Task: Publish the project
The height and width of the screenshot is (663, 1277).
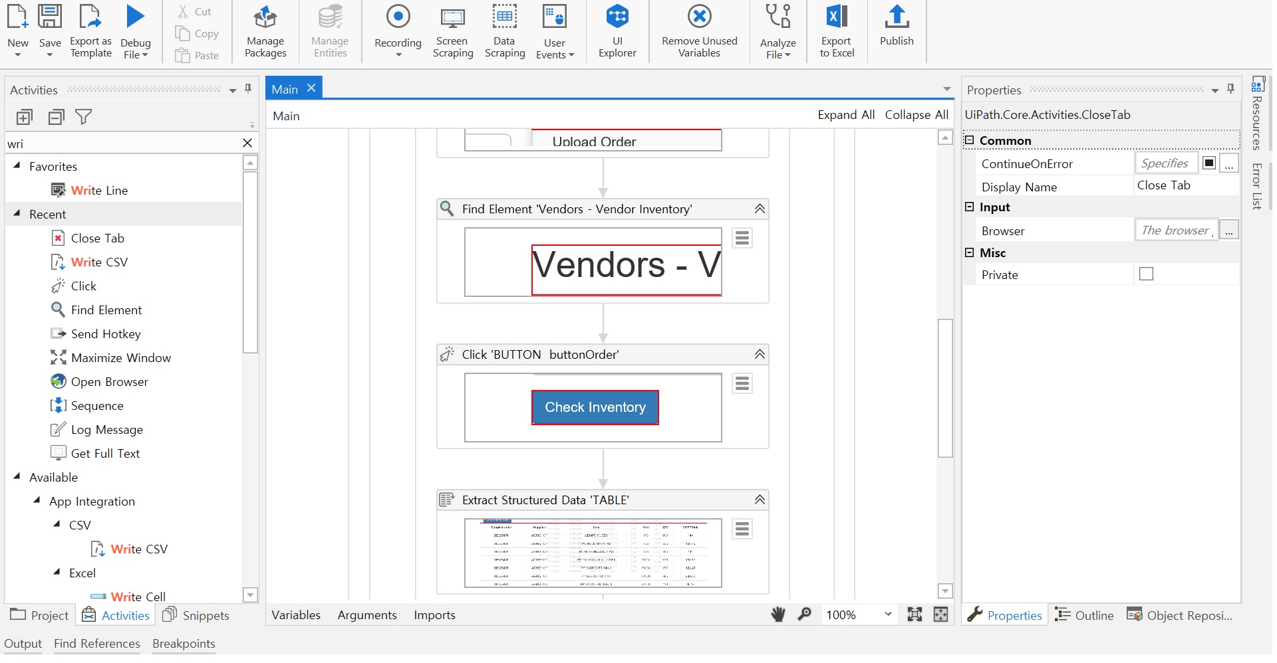Action: [x=897, y=27]
